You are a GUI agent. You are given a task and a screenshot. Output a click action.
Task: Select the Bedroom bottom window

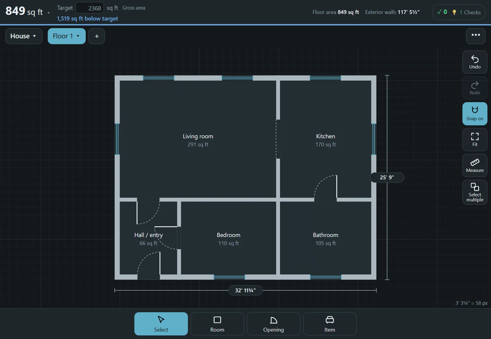click(229, 277)
